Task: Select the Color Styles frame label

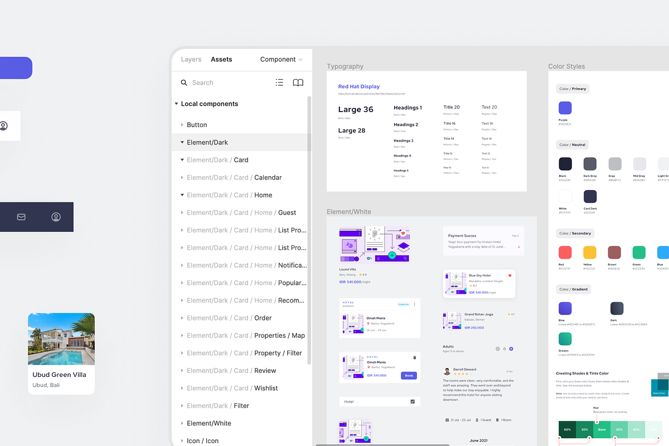Action: 566,66
